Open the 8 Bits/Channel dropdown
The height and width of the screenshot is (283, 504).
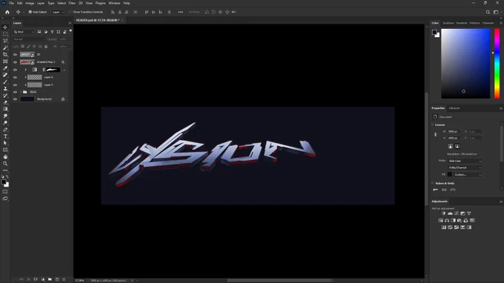click(x=465, y=167)
